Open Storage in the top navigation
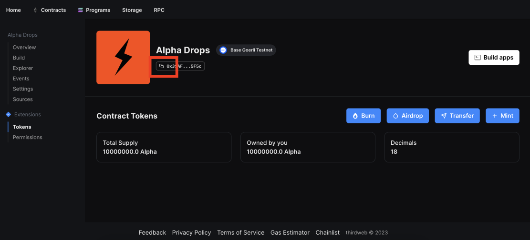Viewport: 530px width, 240px height. coord(132,10)
